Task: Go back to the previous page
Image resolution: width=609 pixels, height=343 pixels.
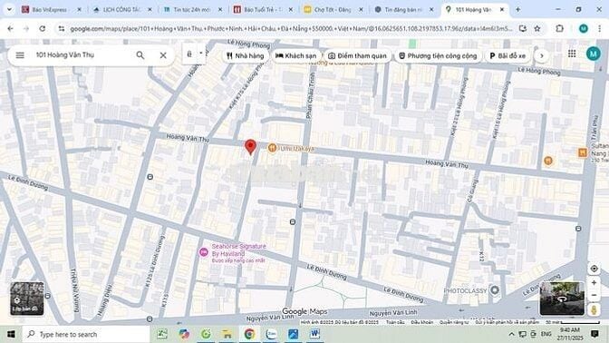Action: pos(11,28)
